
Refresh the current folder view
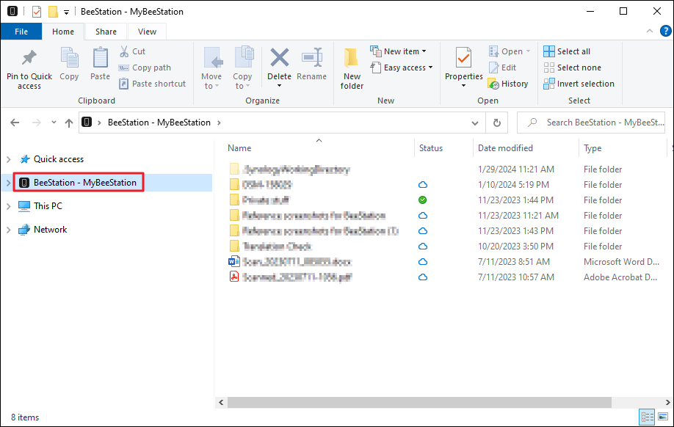point(497,123)
